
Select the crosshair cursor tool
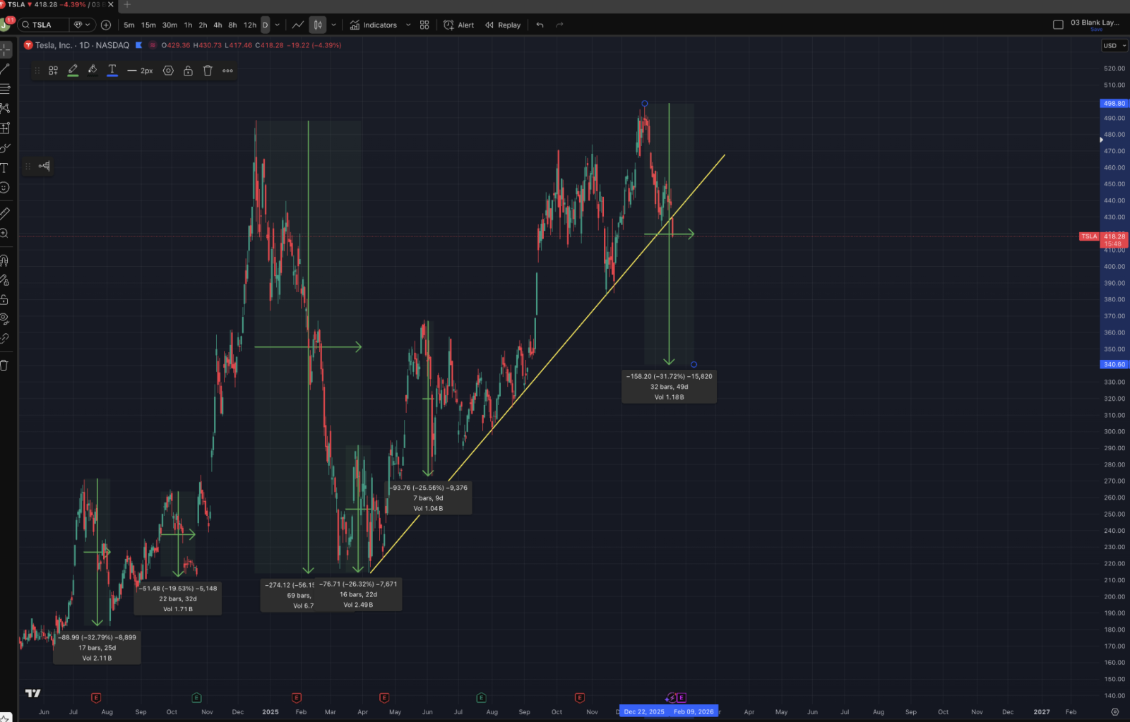5,49
